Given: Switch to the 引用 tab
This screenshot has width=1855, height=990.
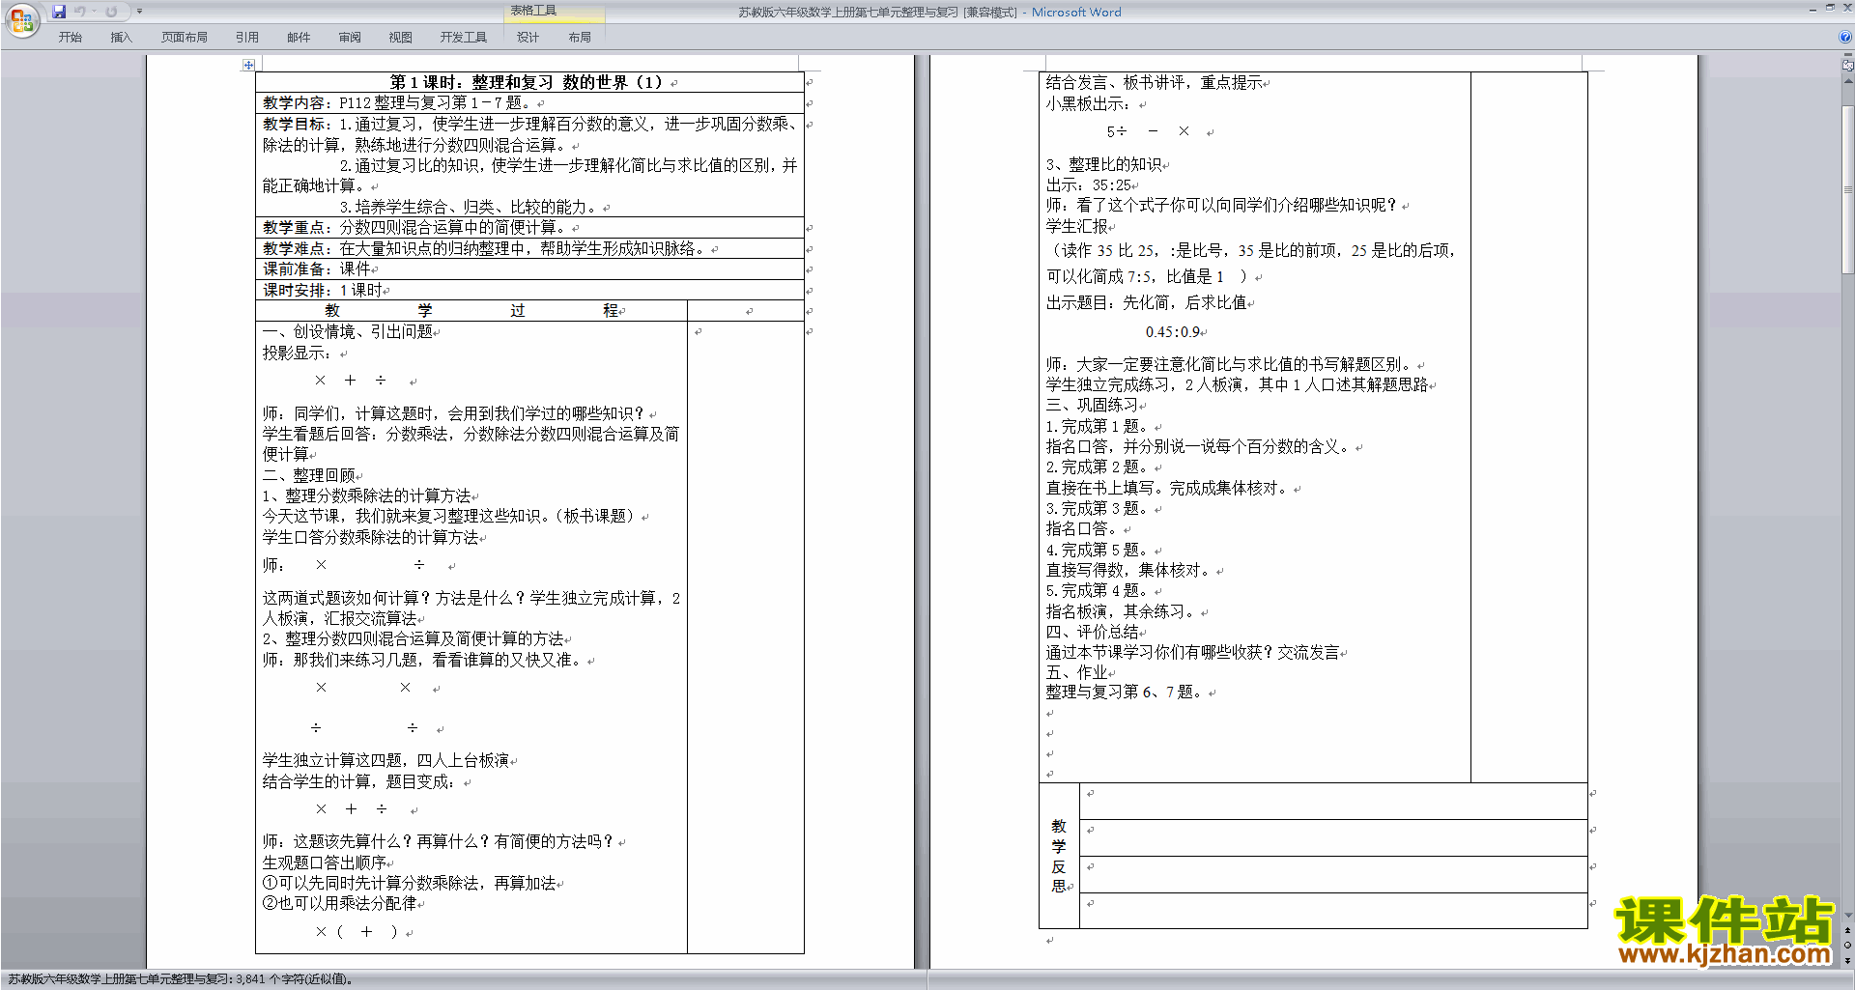Looking at the screenshot, I should 247,38.
